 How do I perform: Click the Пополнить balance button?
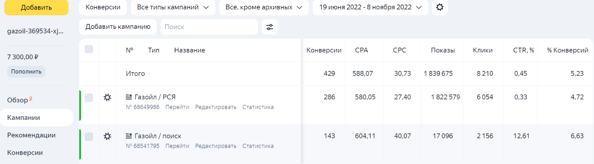(x=26, y=72)
